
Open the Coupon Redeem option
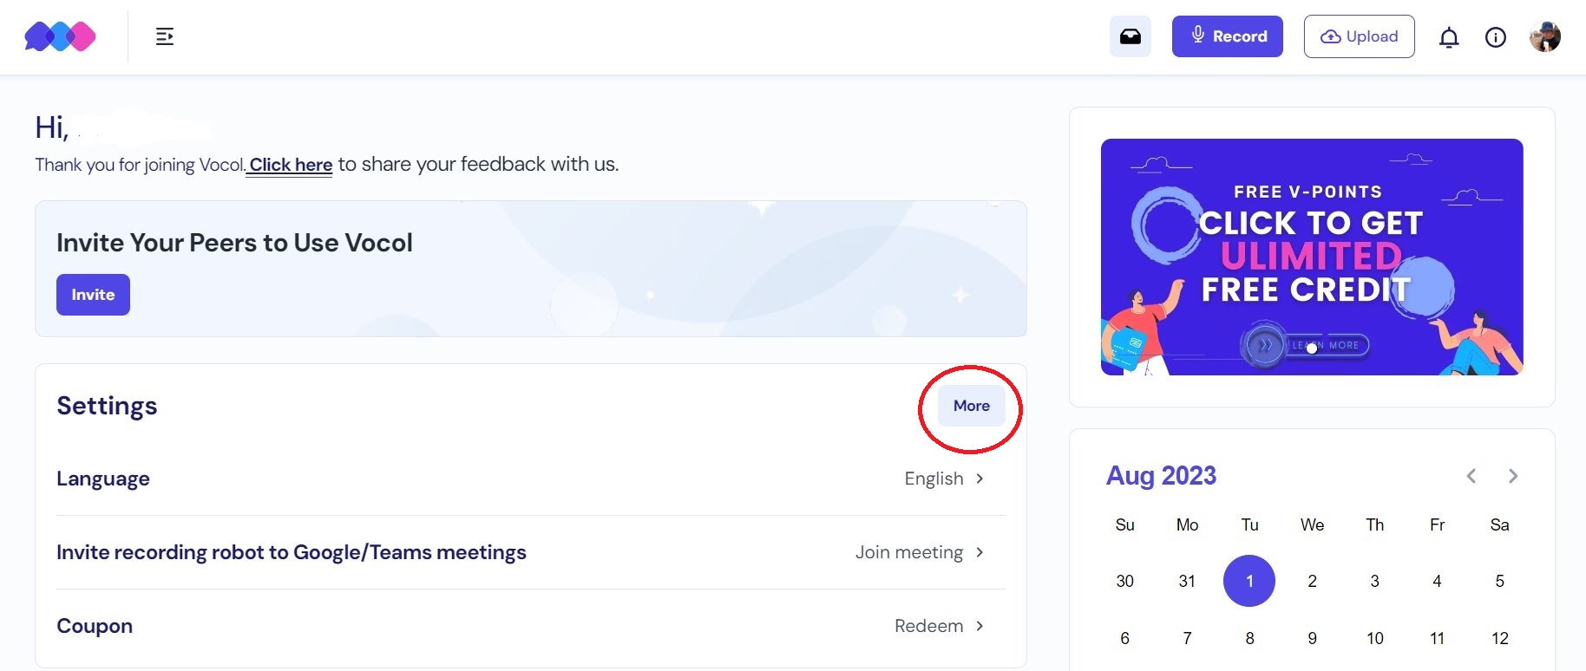click(940, 626)
